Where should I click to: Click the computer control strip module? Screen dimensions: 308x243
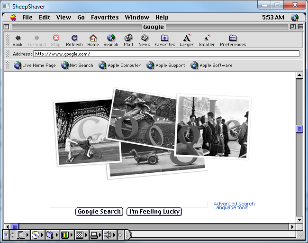(21, 235)
